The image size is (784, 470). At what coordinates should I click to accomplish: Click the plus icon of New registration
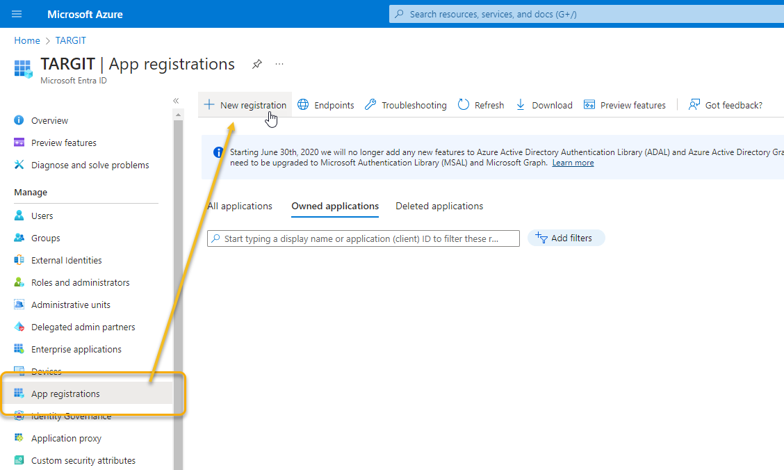tap(209, 104)
